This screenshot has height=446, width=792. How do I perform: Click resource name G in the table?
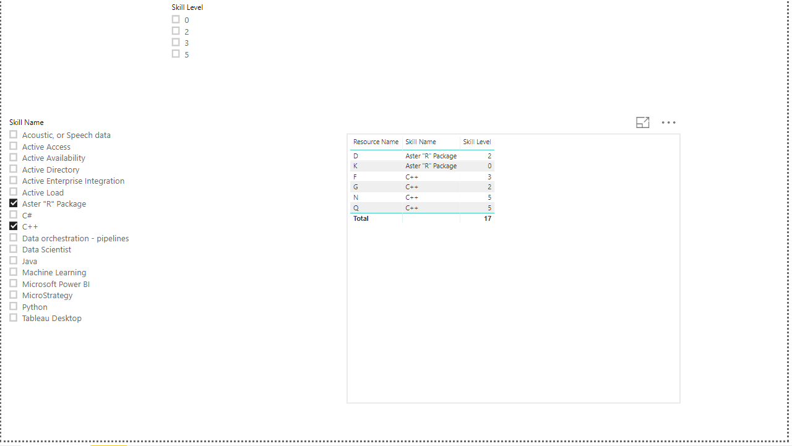(x=356, y=187)
